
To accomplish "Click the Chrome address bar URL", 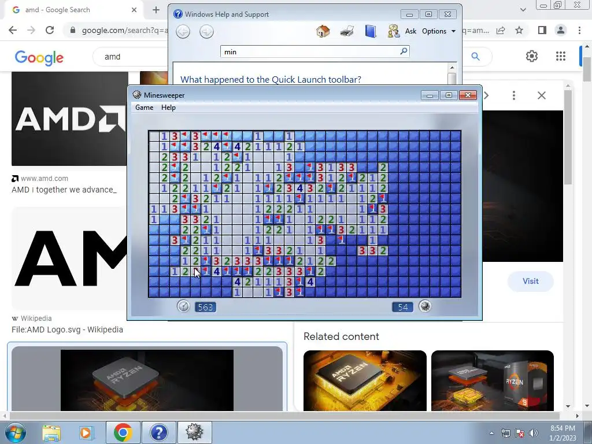I will 125,30.
